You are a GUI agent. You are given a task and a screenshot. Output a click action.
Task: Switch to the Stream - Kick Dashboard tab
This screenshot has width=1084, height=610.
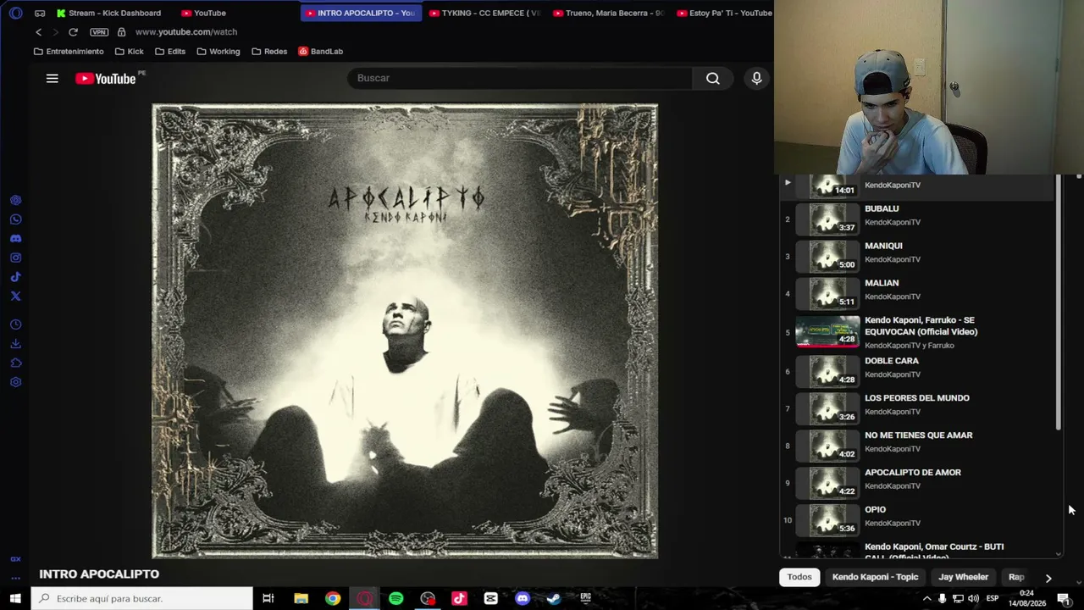pos(108,13)
